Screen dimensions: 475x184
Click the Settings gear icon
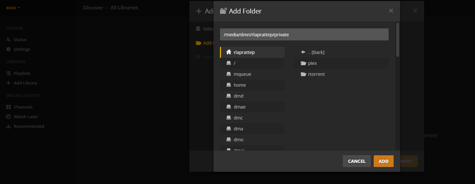tap(8, 49)
